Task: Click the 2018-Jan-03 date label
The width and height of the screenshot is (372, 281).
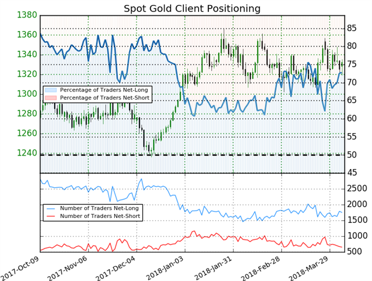Action: [x=165, y=268]
